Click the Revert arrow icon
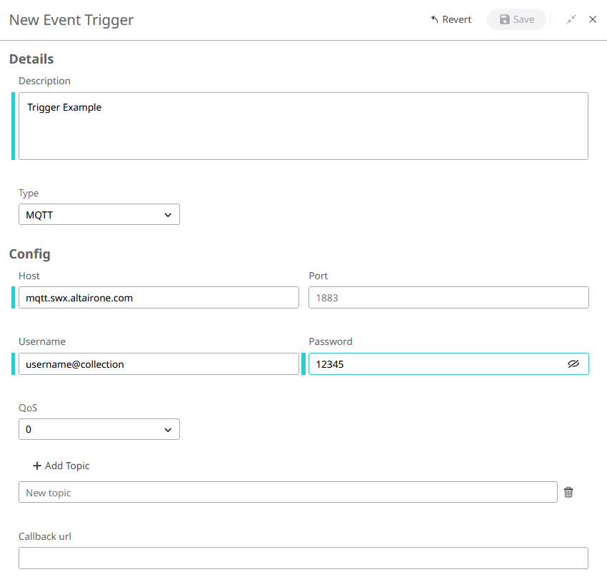 (434, 20)
